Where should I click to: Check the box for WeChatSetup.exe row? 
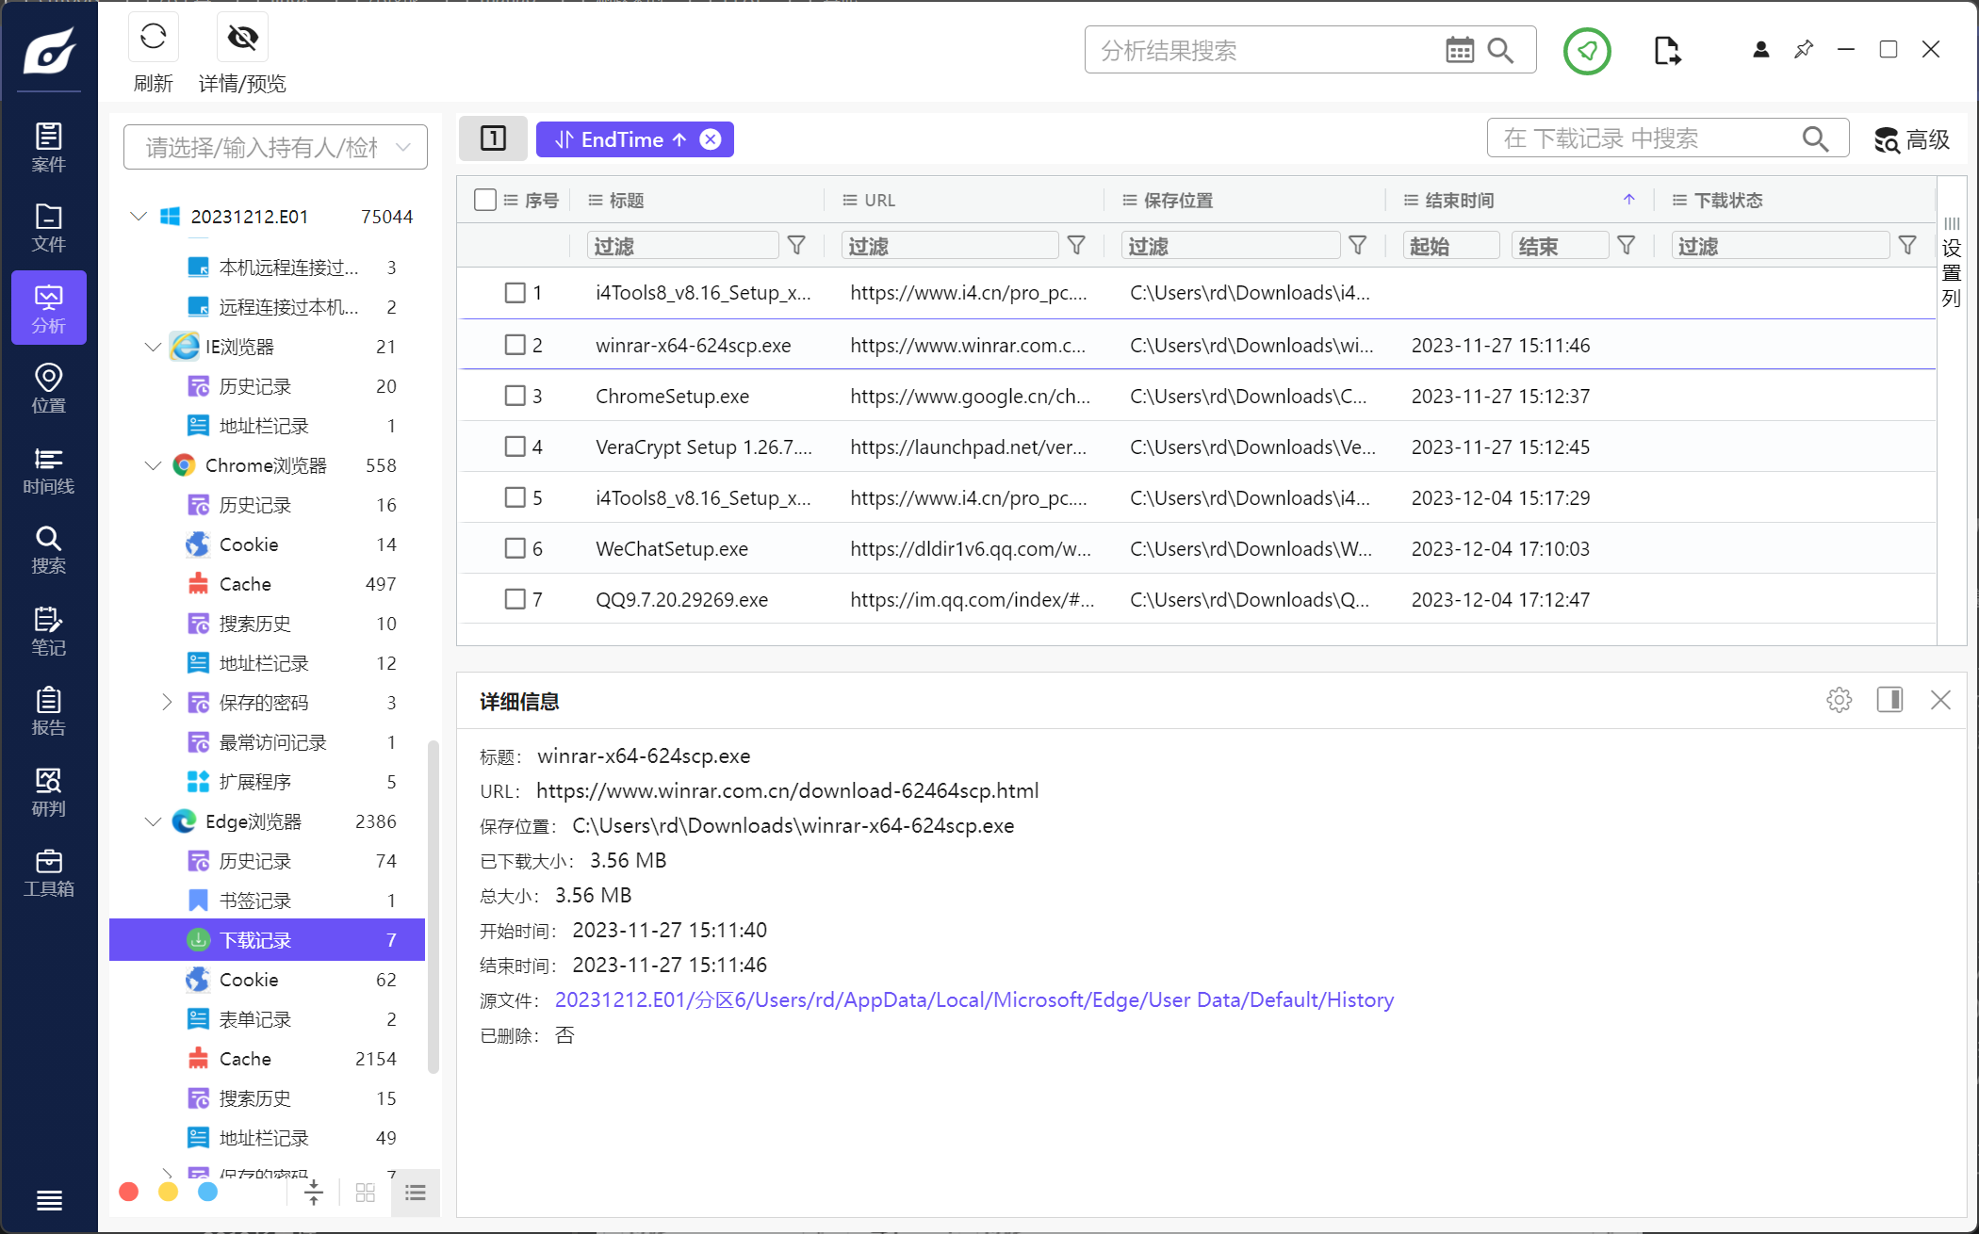pos(515,548)
